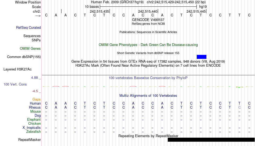Open the 100 Vert. Cons track label
Viewport: 255px width, 146px height.
tap(15, 84)
